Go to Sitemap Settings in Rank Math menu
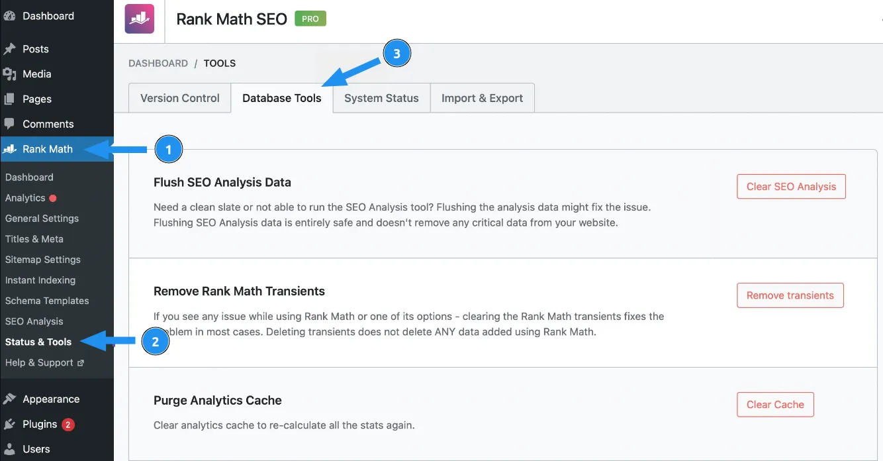The image size is (883, 461). [x=43, y=260]
